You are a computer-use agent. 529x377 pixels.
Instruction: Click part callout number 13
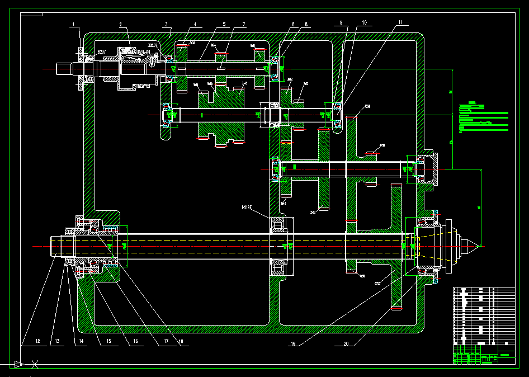pos(57,341)
